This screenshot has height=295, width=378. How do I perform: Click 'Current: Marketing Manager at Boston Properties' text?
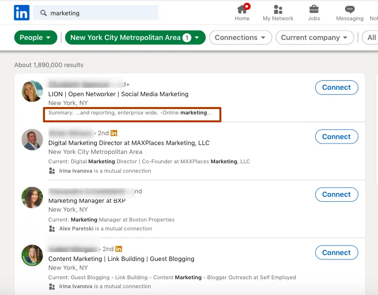(x=111, y=220)
